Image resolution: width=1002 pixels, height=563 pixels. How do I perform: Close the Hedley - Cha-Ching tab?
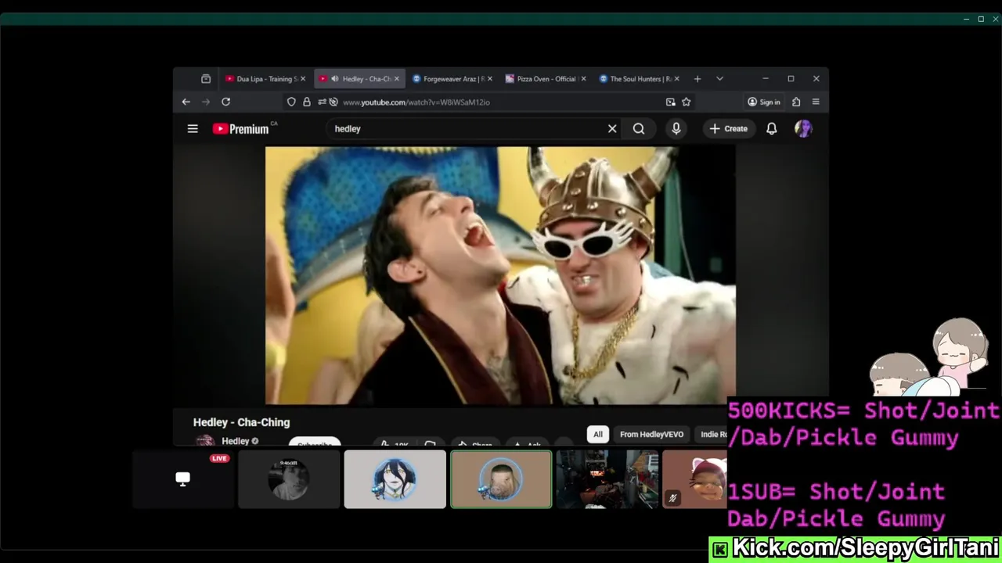[397, 79]
